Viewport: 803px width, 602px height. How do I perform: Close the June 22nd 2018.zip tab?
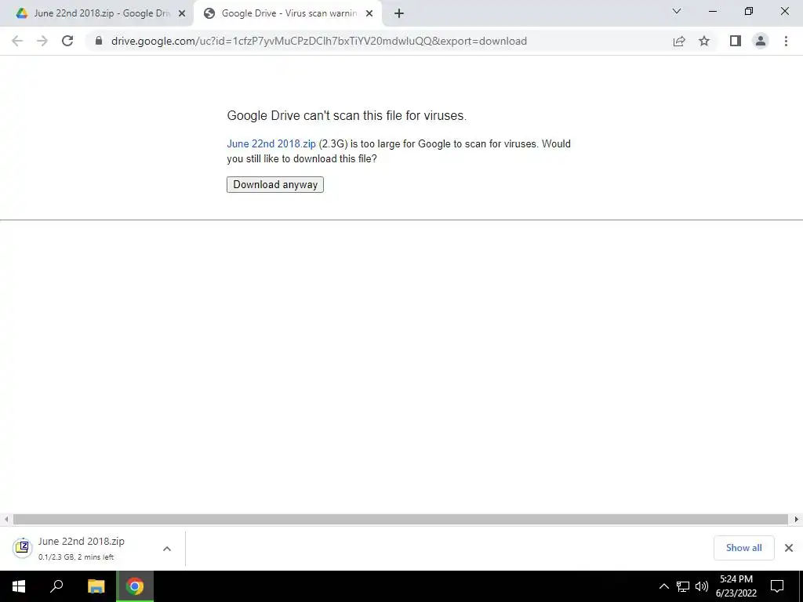tap(182, 14)
